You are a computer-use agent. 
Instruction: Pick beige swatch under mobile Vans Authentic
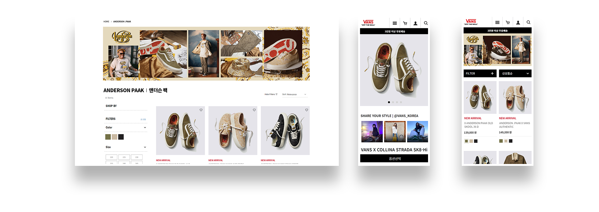(x=506, y=141)
